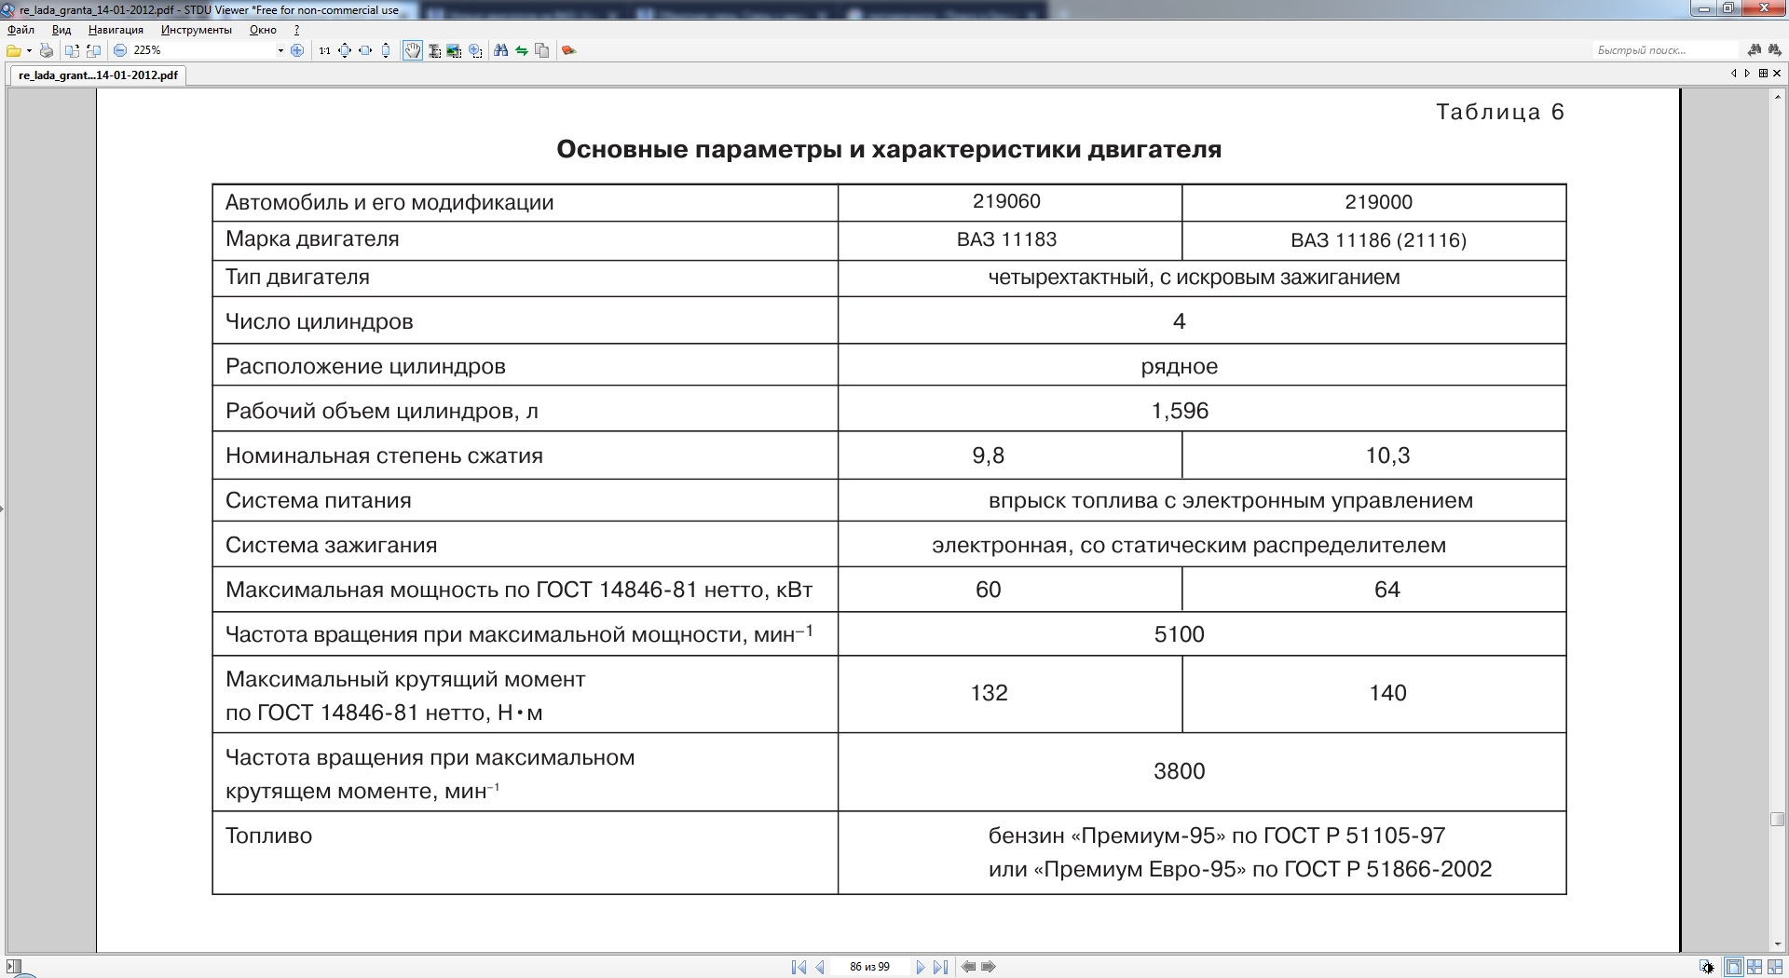Click the green swap arrows icon
The width and height of the screenshot is (1789, 978).
tap(522, 50)
